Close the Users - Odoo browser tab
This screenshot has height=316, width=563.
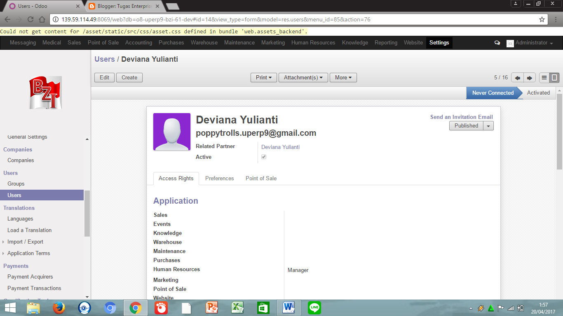[x=78, y=6]
